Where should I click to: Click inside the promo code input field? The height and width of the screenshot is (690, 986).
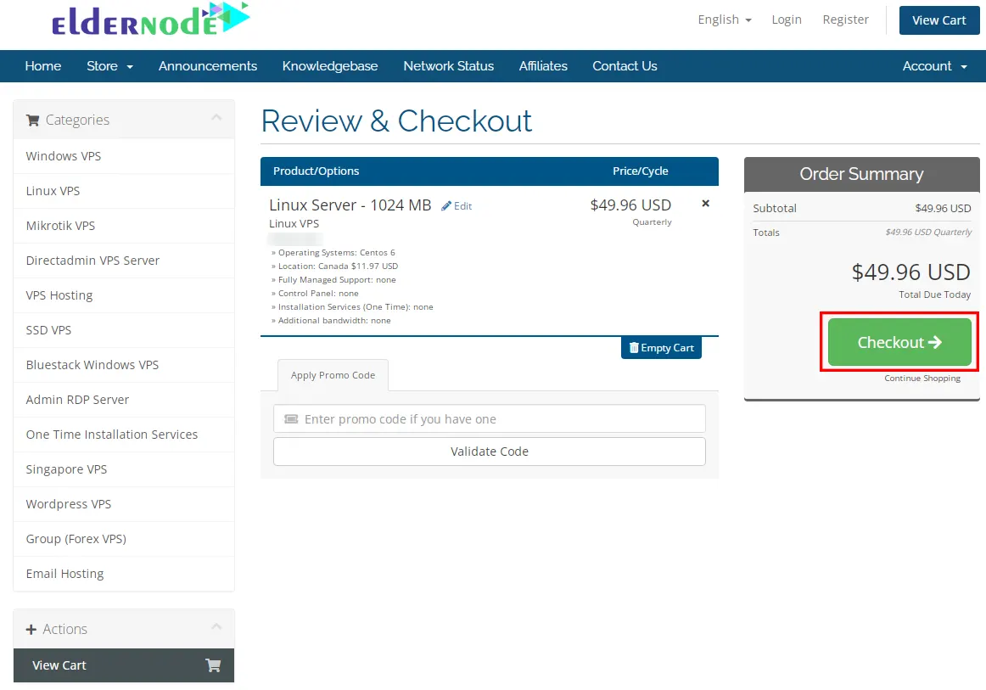pos(489,418)
